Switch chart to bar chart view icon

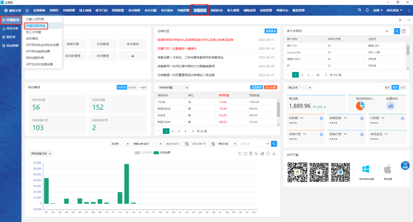tap(262, 154)
